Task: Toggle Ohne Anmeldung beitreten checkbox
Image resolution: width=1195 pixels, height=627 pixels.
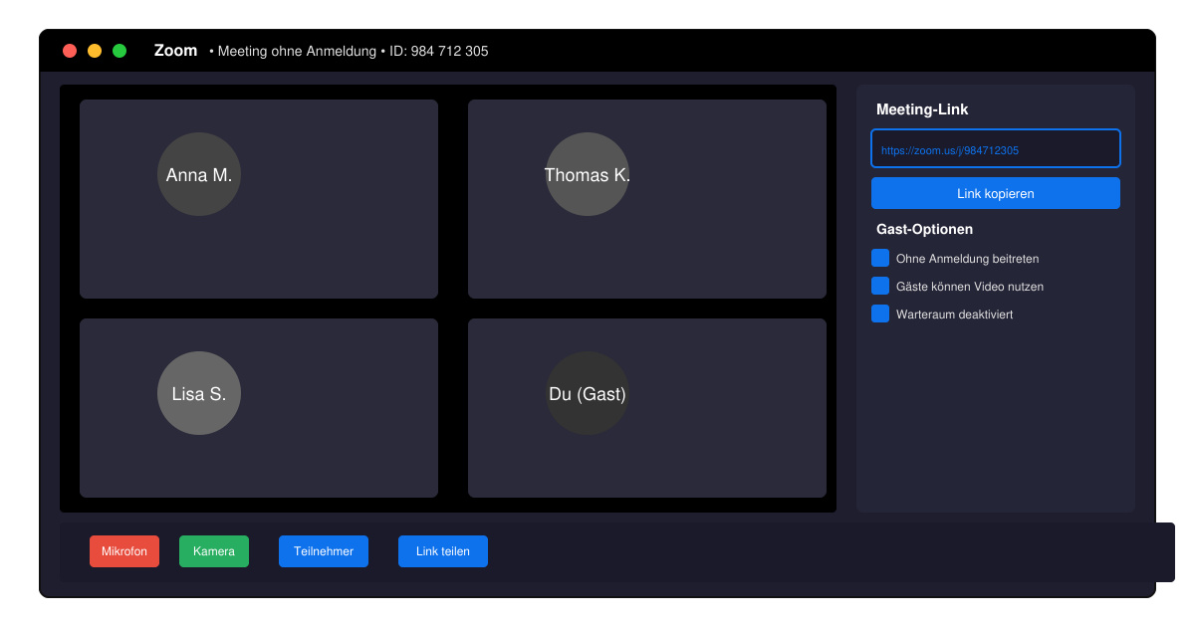Action: coord(880,258)
